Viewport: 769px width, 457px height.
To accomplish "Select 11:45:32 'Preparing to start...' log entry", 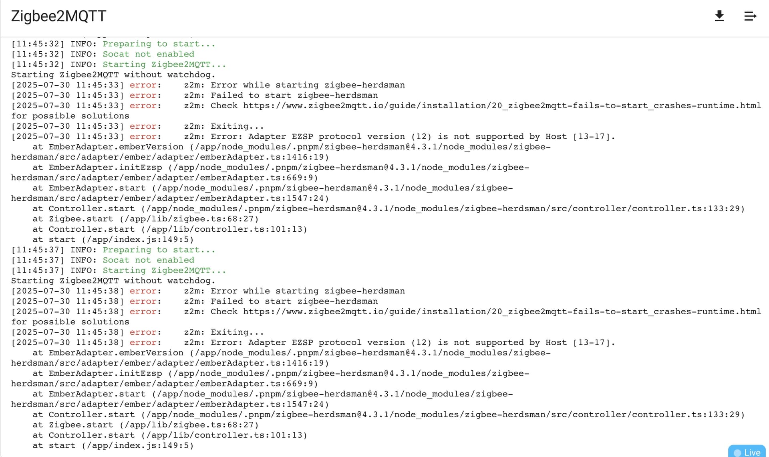I will click(x=113, y=44).
